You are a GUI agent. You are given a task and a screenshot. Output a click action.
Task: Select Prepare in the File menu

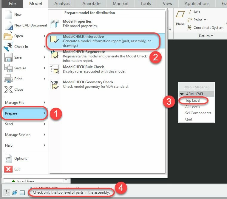coord(25,113)
